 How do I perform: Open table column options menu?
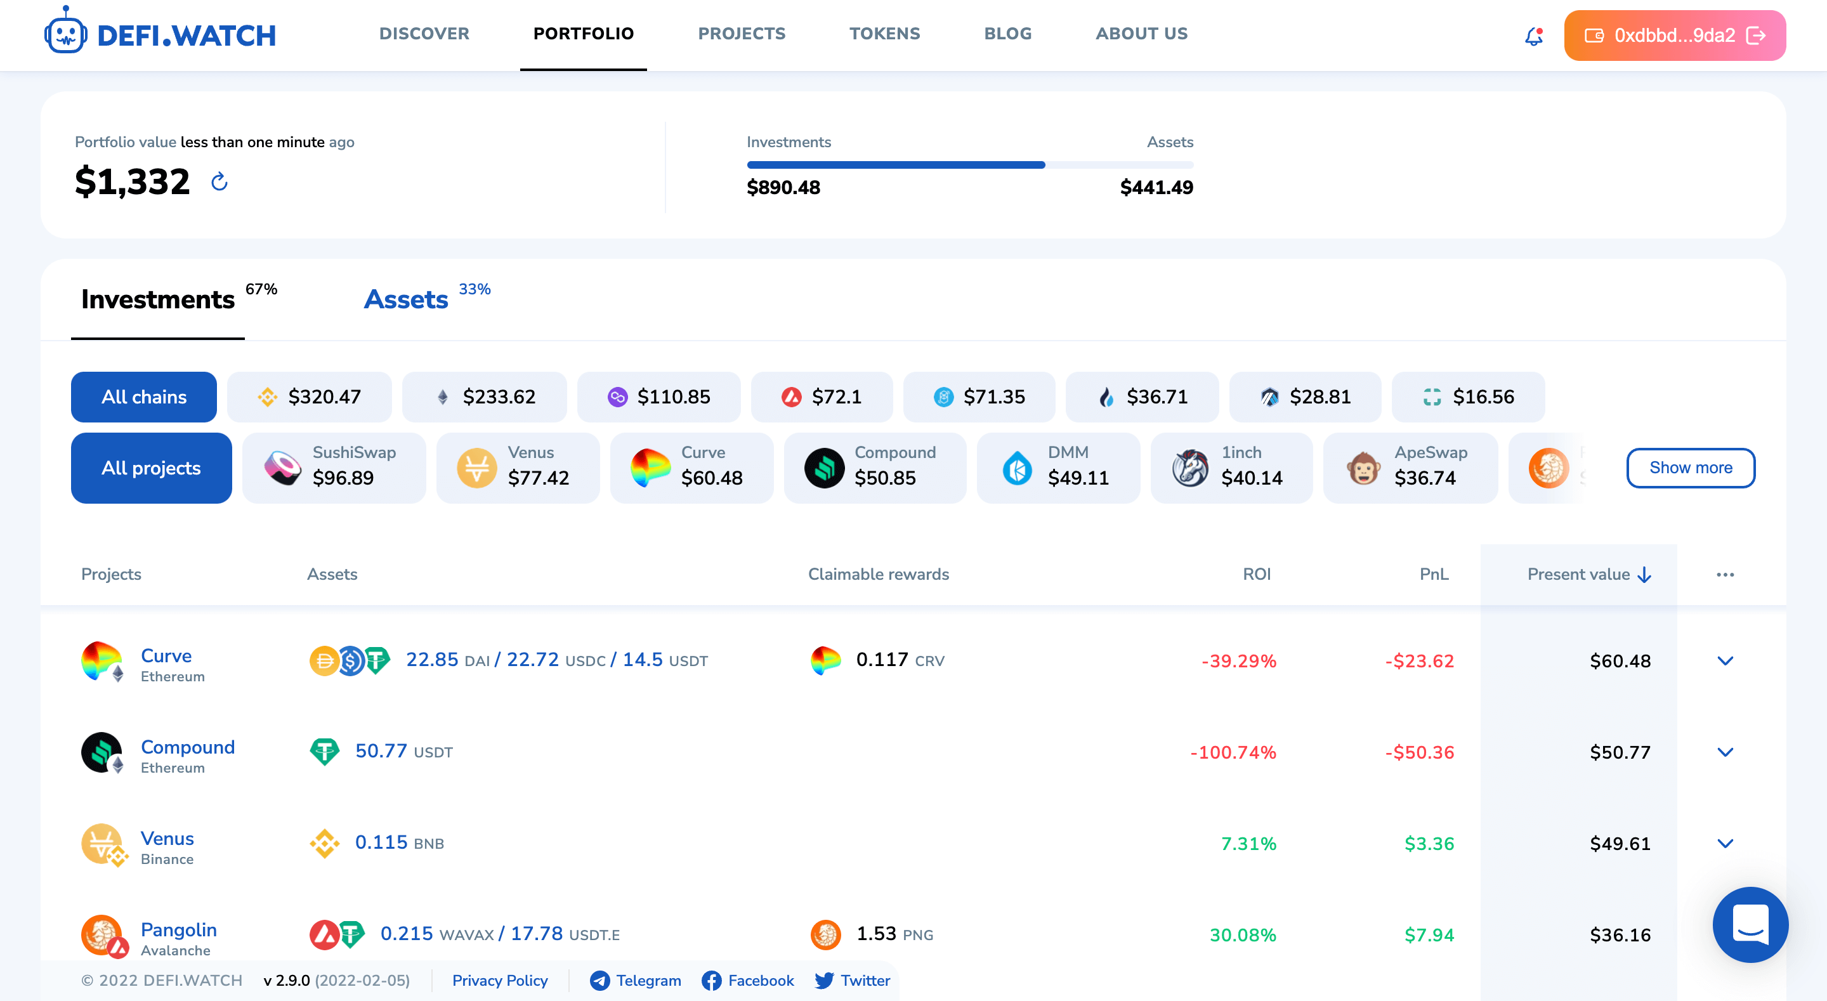[1725, 575]
